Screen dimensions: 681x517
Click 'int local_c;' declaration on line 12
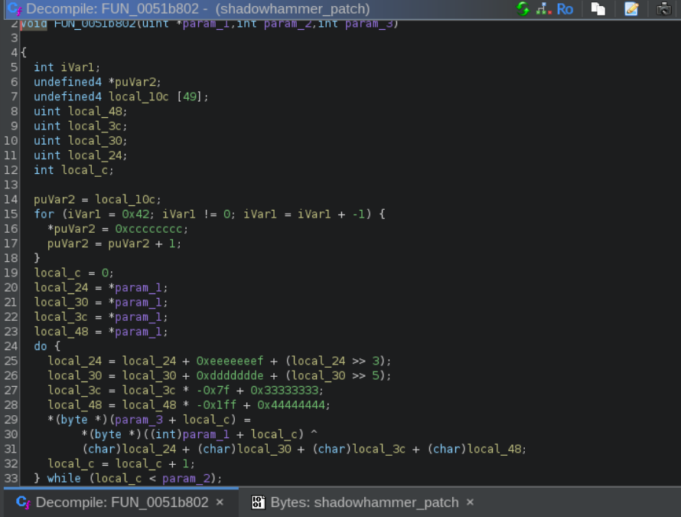click(73, 170)
